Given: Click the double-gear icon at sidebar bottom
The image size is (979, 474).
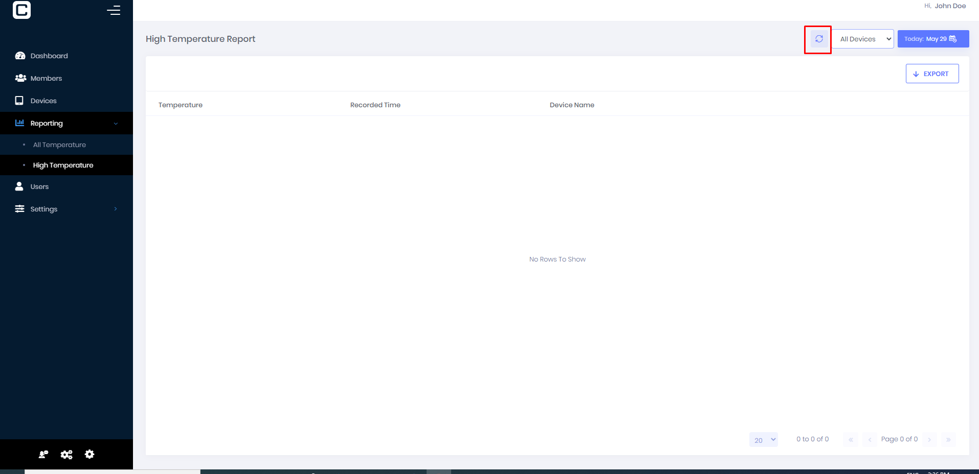Looking at the screenshot, I should (66, 454).
